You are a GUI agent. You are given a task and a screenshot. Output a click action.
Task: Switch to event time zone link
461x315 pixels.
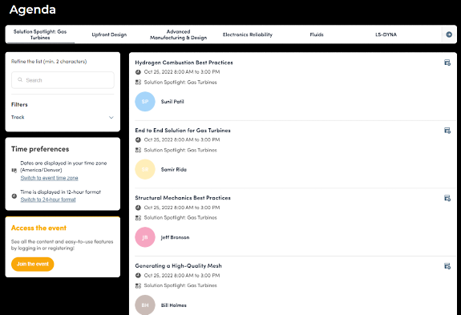click(x=49, y=178)
